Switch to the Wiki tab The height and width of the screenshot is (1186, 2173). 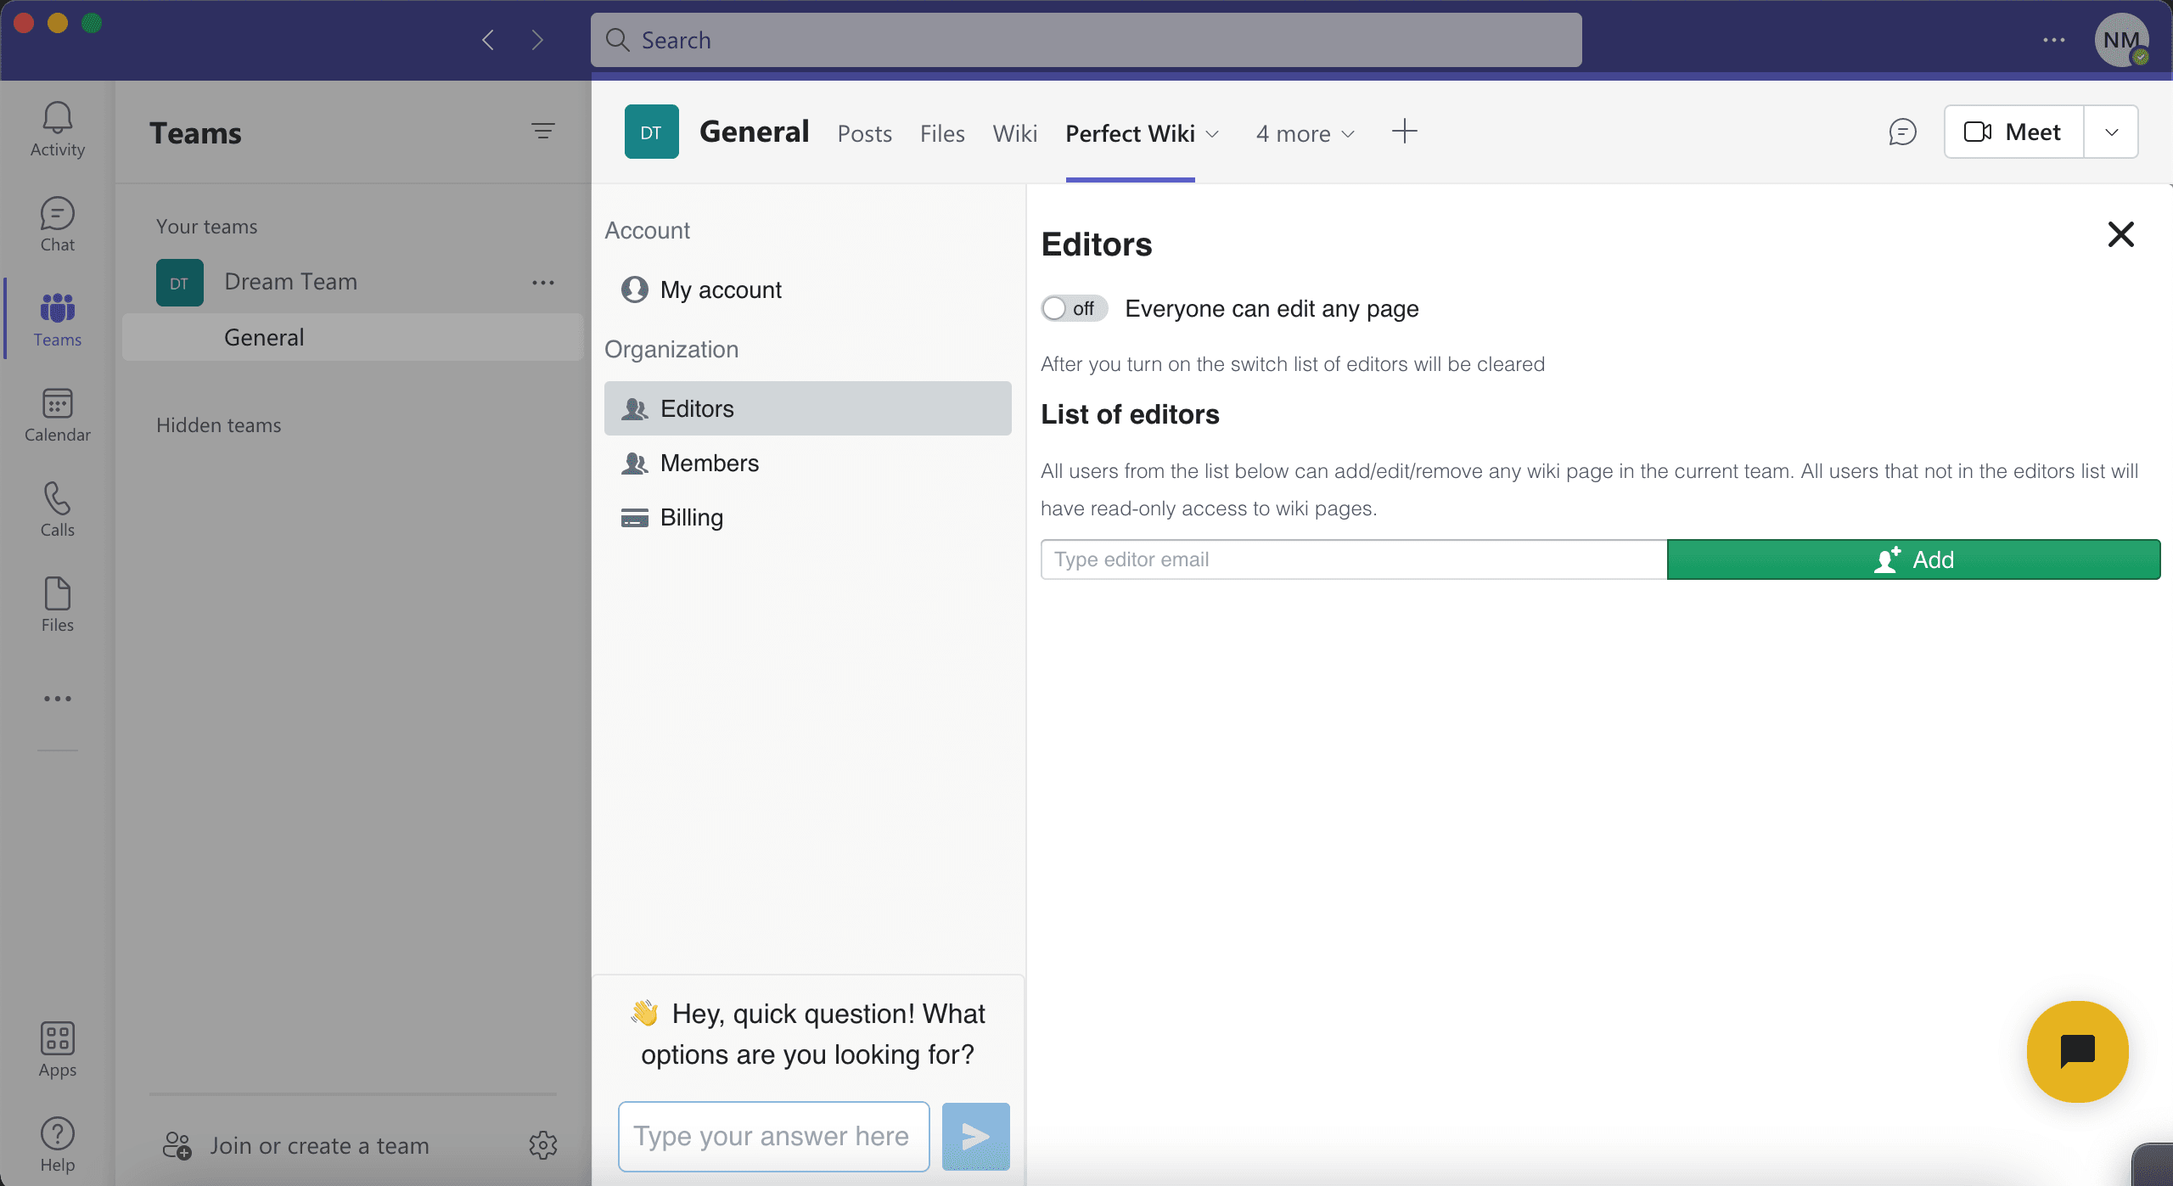pos(1015,134)
